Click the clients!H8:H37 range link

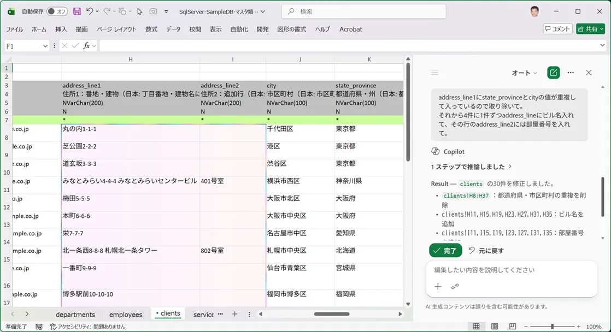pos(466,196)
